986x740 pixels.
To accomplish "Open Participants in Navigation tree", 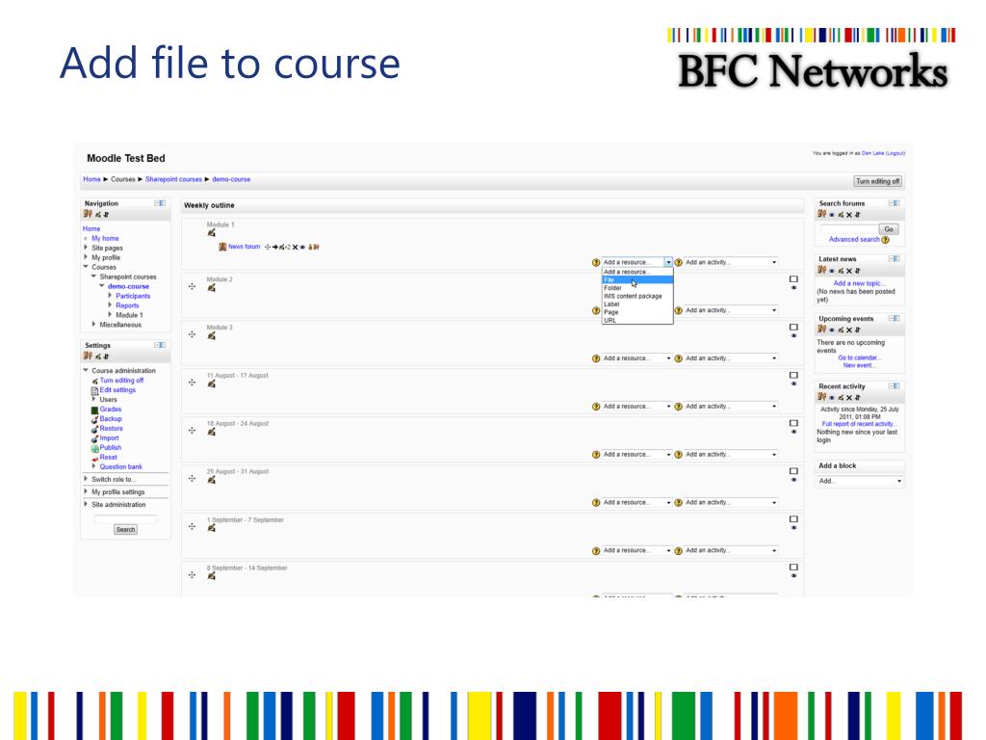I will [133, 296].
